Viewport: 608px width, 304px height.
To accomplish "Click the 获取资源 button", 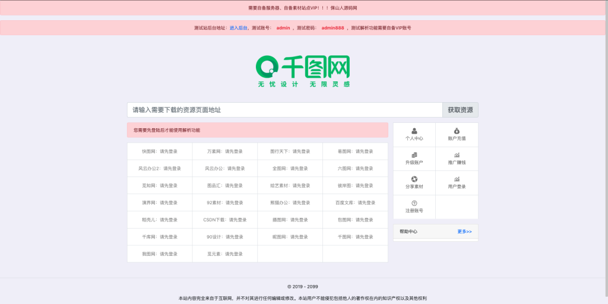I will click(x=460, y=110).
